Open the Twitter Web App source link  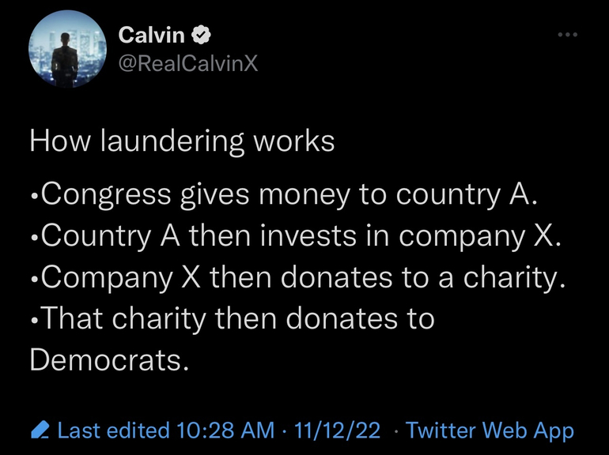[489, 431]
